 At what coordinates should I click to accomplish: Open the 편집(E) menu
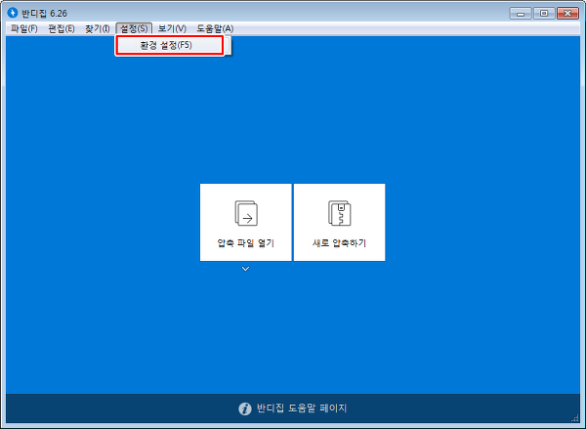62,28
